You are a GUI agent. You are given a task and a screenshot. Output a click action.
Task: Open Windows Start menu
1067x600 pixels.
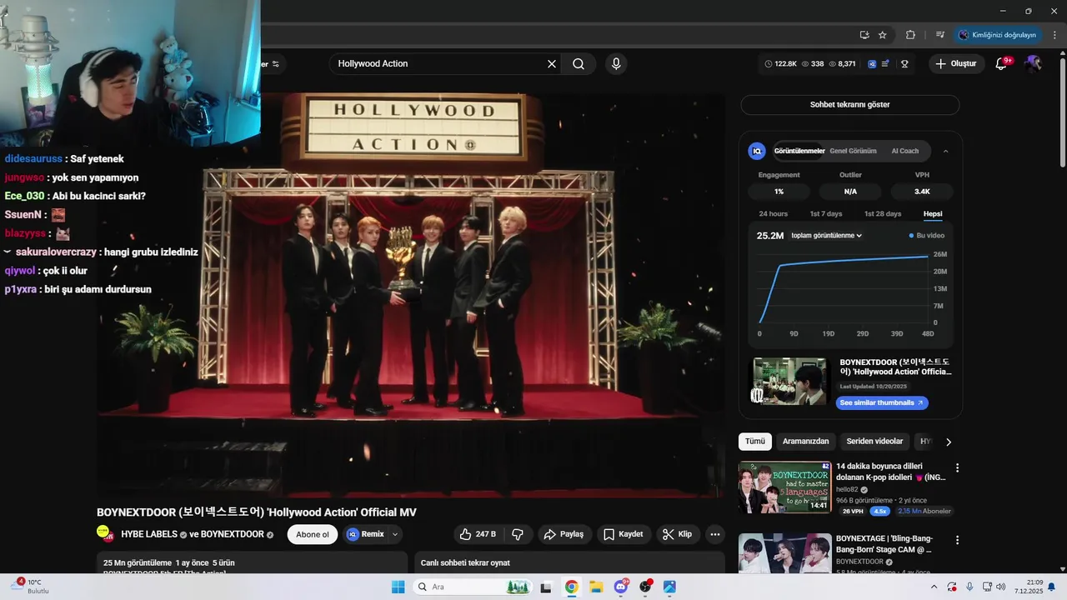point(398,587)
